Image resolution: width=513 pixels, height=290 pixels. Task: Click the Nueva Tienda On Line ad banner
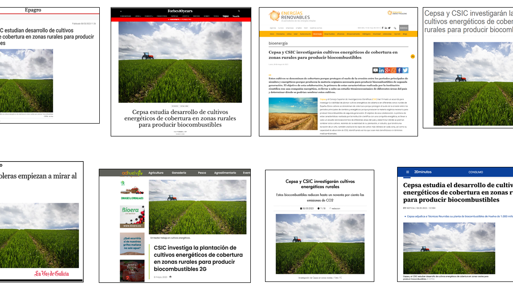coord(132,271)
